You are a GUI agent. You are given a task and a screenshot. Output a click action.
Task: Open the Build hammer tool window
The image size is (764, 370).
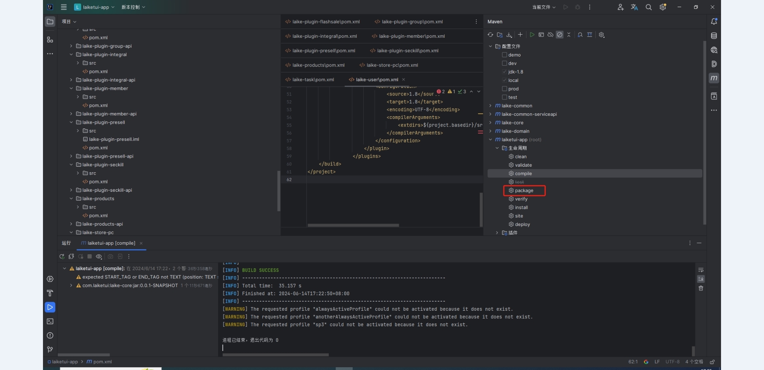(x=50, y=293)
